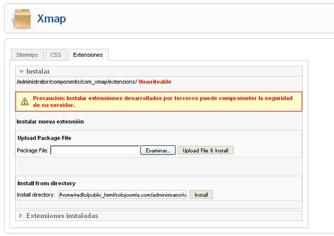Click the Extensiones instaladas header label
Screen dimensions: 334x236
click(62, 215)
